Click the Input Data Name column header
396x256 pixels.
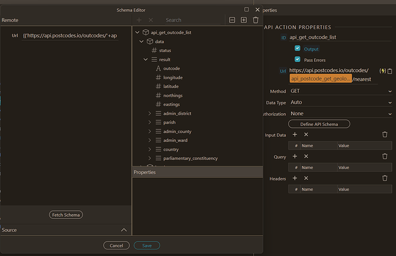319,145
